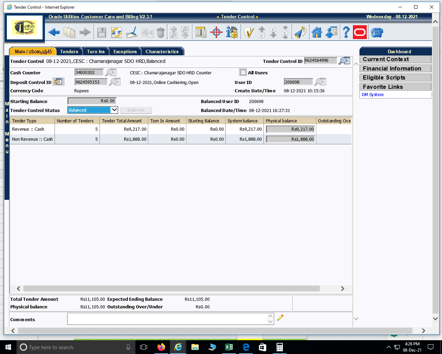Screen dimensions: 442x354
Task: Click the taskbar search box
Action: coord(76,347)
